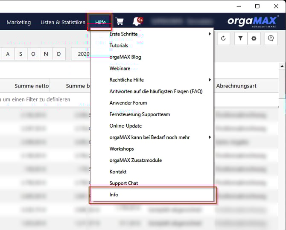Click the Hilfe menu
Screen dimensions: 286x230
[100, 22]
